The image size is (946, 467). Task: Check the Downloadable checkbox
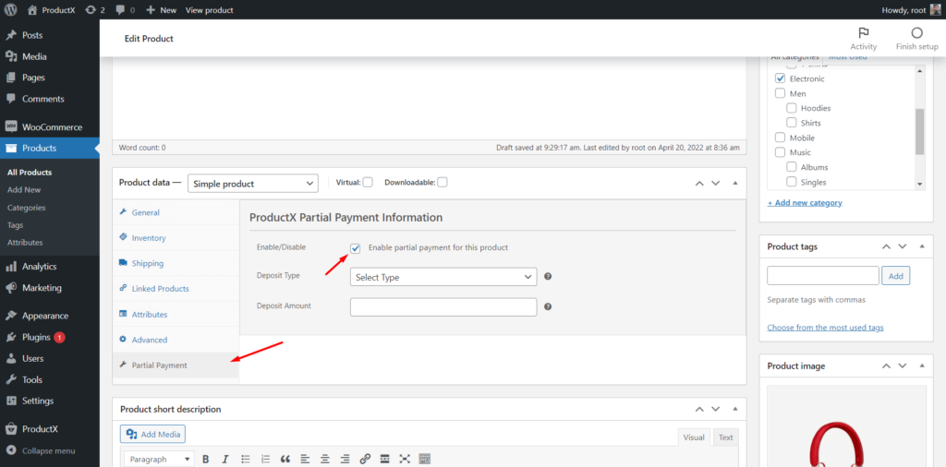click(443, 183)
